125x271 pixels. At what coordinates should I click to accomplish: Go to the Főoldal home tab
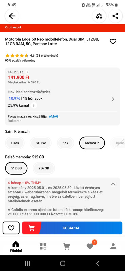(x=16, y=247)
